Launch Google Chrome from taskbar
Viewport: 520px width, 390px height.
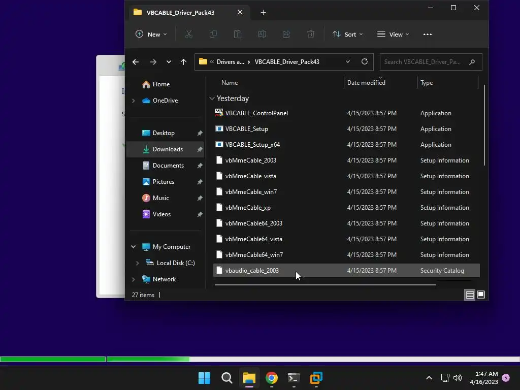tap(272, 378)
